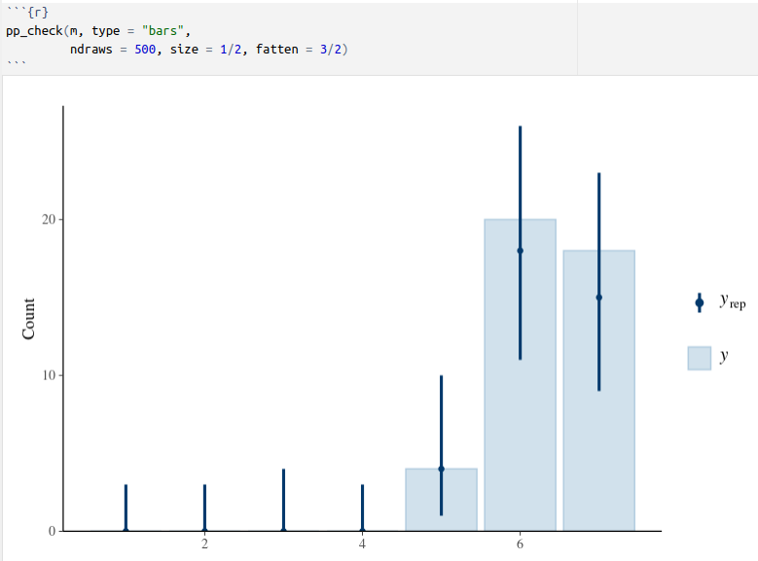Click the x-axis tick label 6
The image size is (758, 561).
[x=521, y=544]
